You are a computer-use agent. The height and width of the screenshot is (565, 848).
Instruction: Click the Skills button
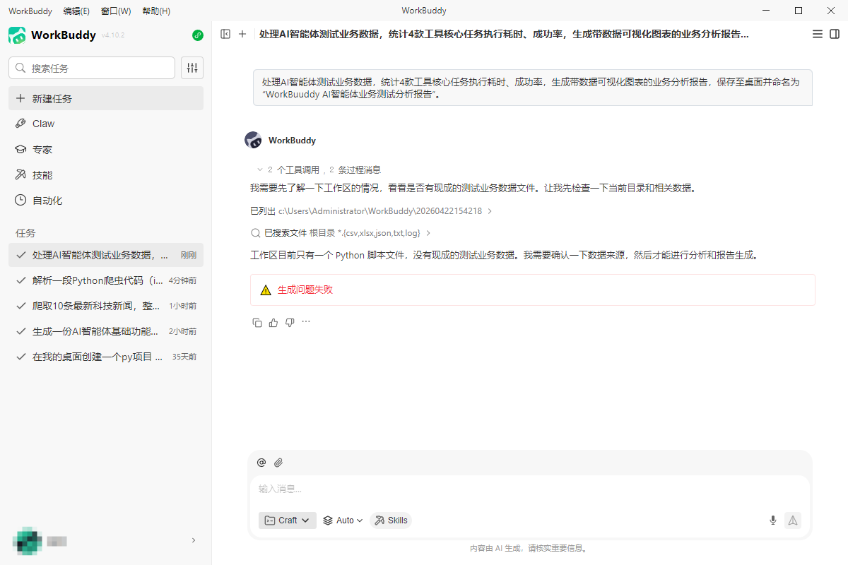[391, 521]
